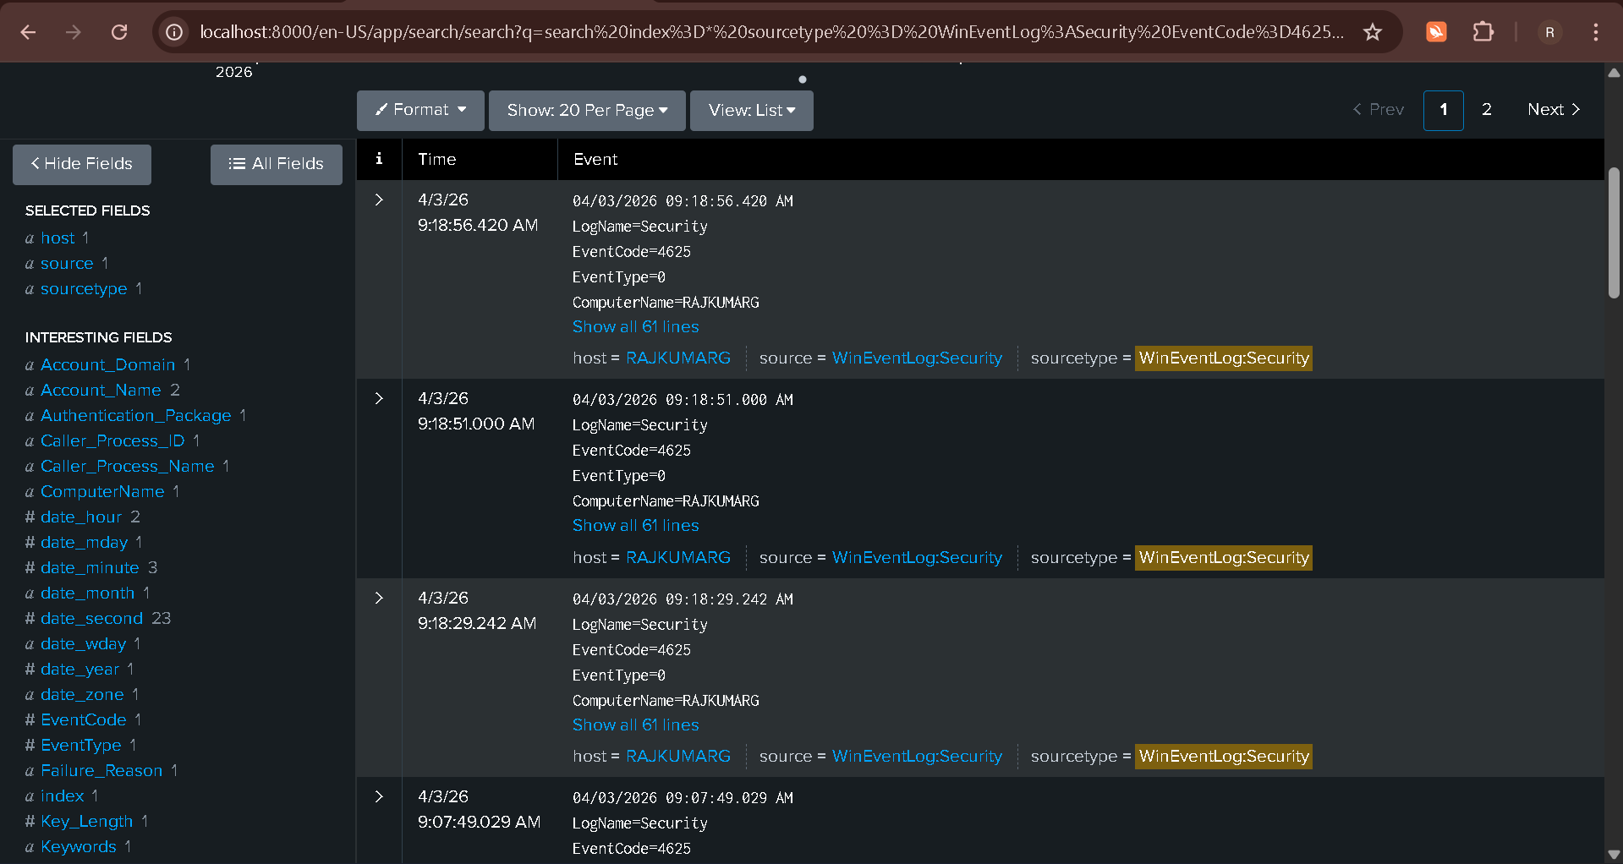Go to results page 2
Image resolution: width=1623 pixels, height=864 pixels.
click(x=1486, y=110)
